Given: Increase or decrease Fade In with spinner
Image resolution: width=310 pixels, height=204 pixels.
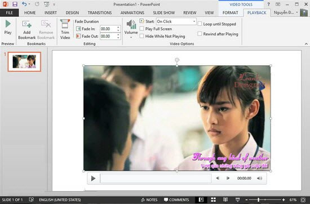Looking at the screenshot, I should click(x=118, y=29).
